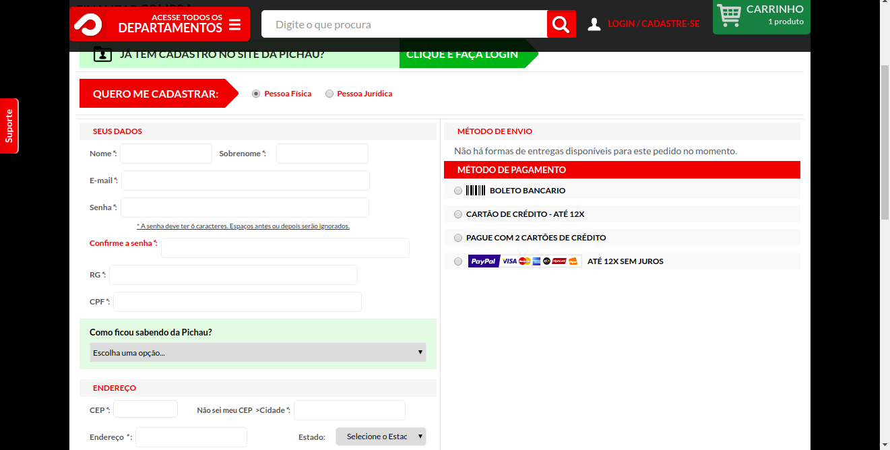Click the ID card icon in green banner
The height and width of the screenshot is (450, 890).
pyautogui.click(x=102, y=54)
